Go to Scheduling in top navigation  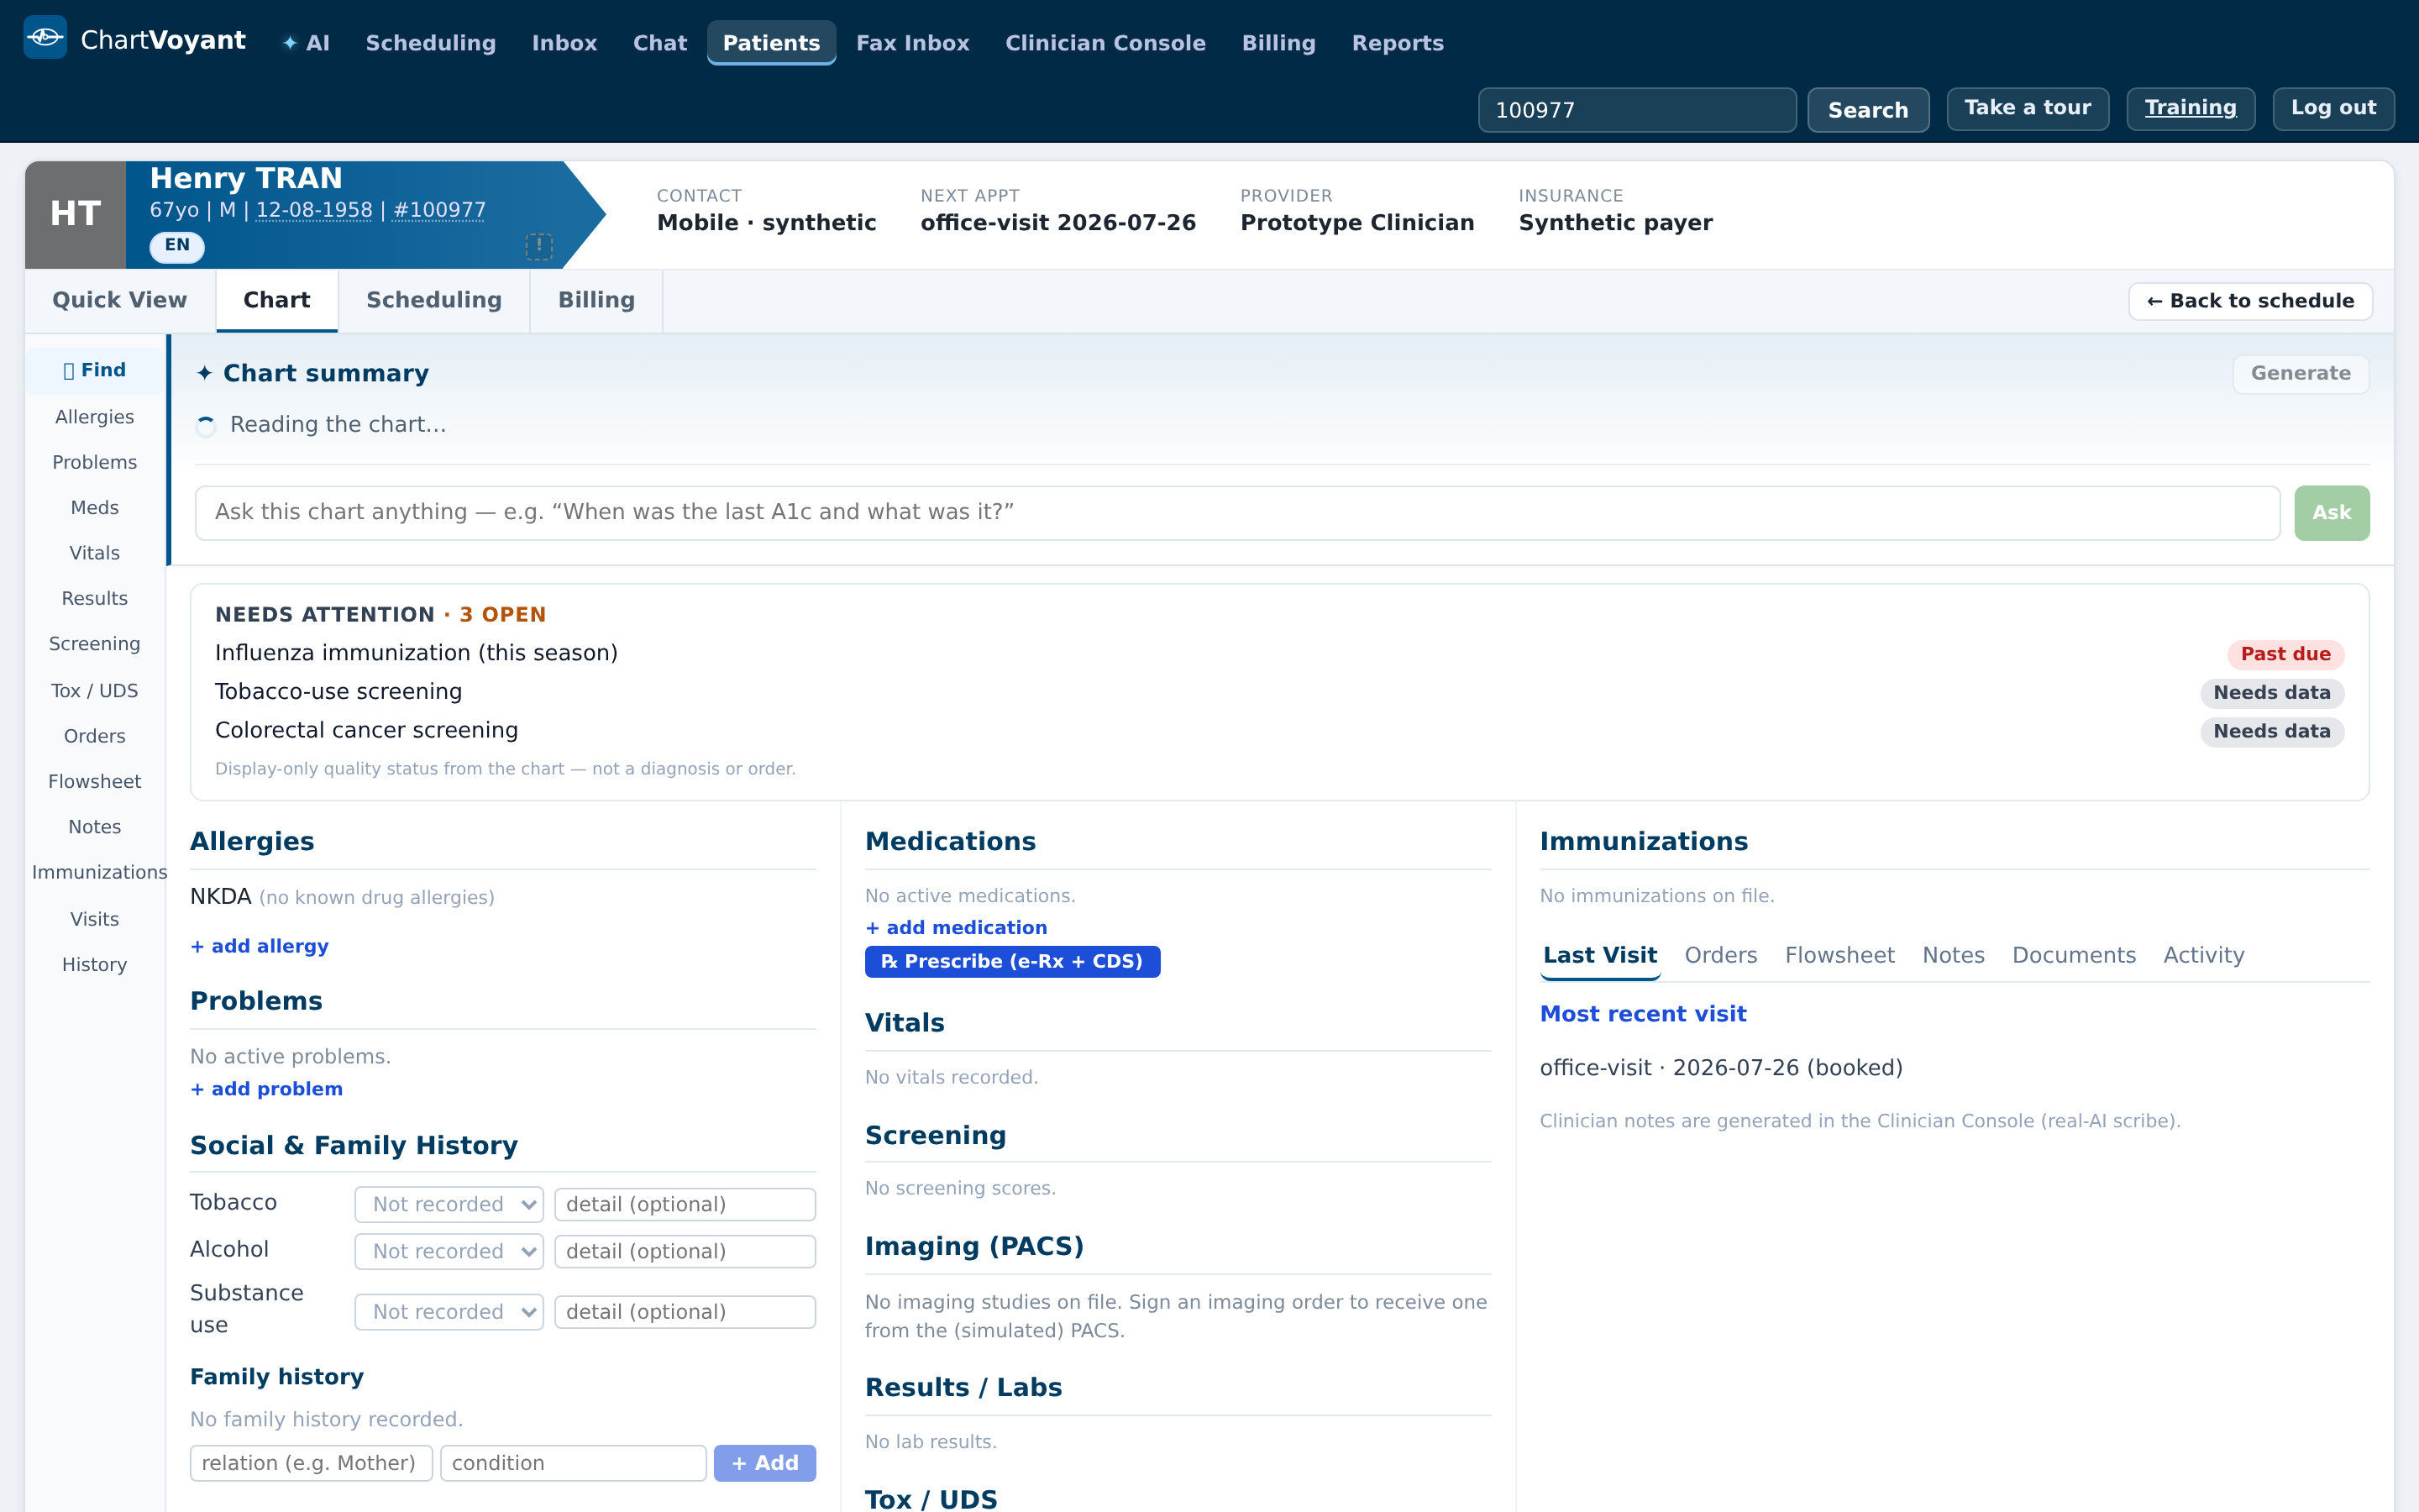(431, 43)
